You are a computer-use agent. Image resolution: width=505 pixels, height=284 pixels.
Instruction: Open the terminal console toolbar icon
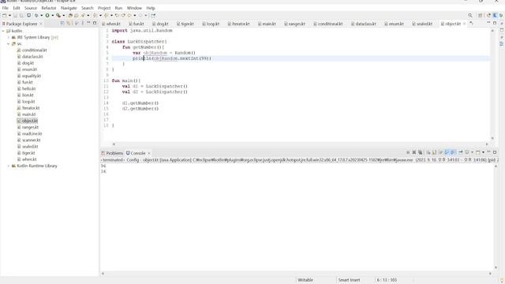coord(28,16)
